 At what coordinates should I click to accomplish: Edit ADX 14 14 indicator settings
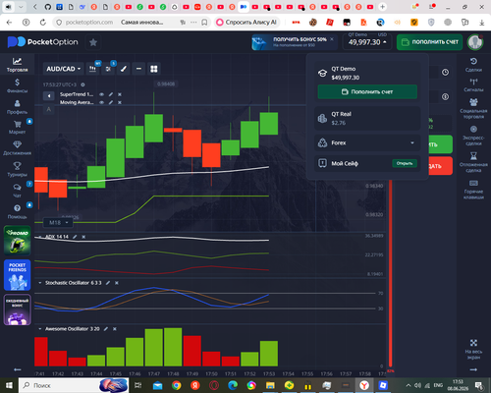pyautogui.click(x=75, y=237)
